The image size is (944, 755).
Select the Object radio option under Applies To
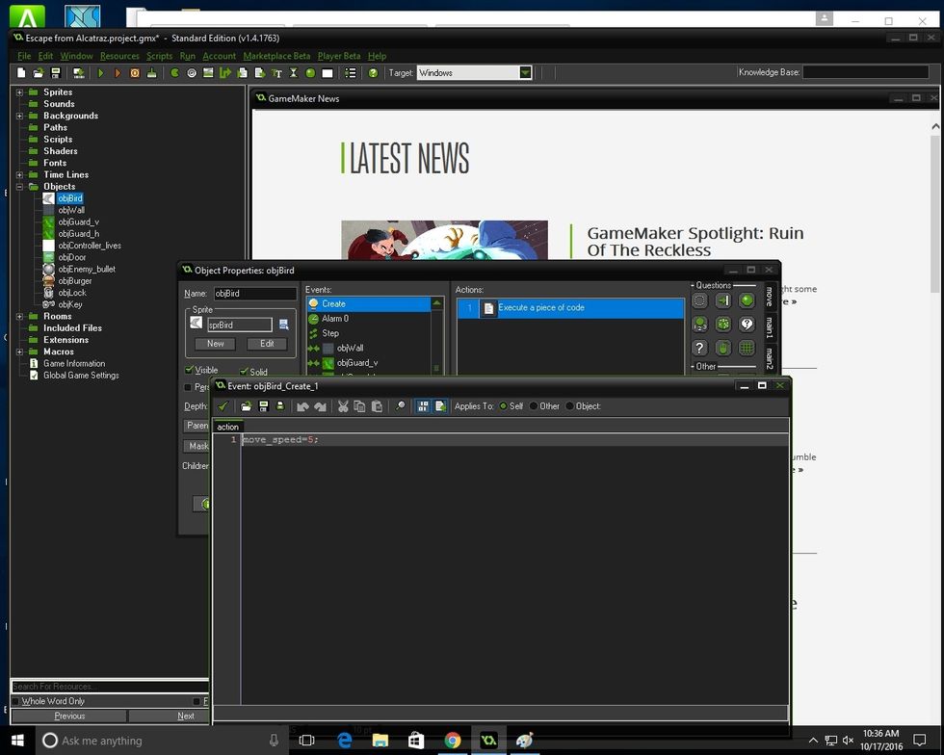[x=569, y=406]
